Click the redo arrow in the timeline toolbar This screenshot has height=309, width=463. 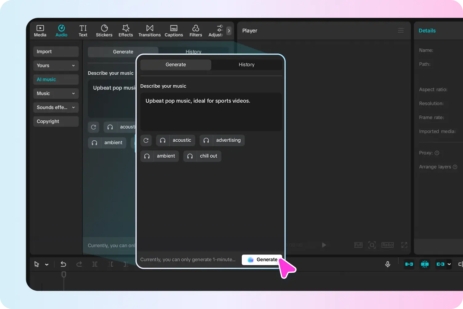[x=79, y=264]
